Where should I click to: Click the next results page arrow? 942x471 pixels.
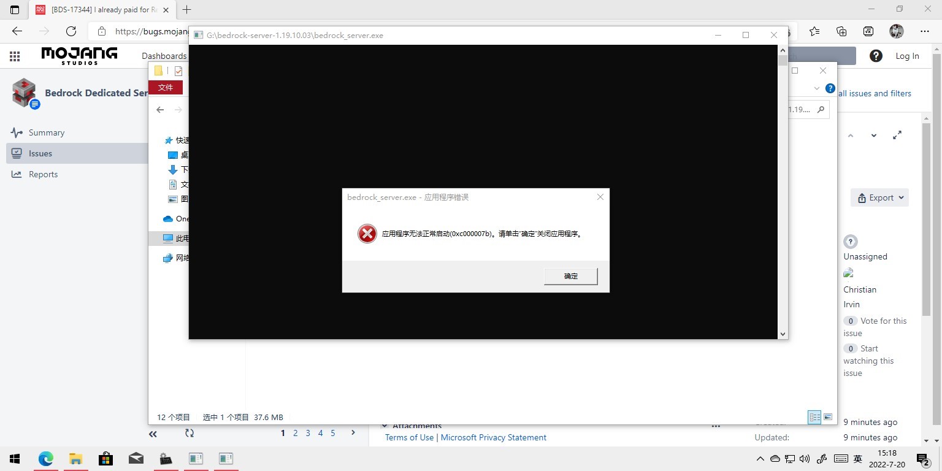(353, 432)
